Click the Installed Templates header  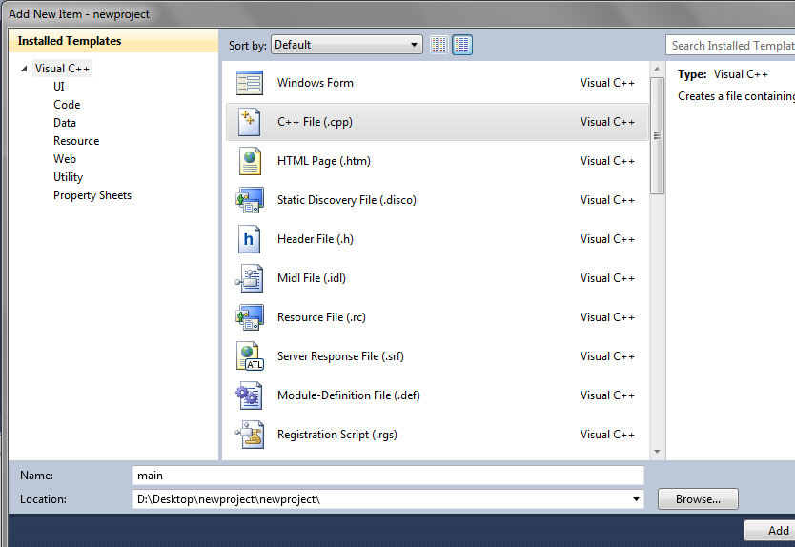(x=113, y=41)
